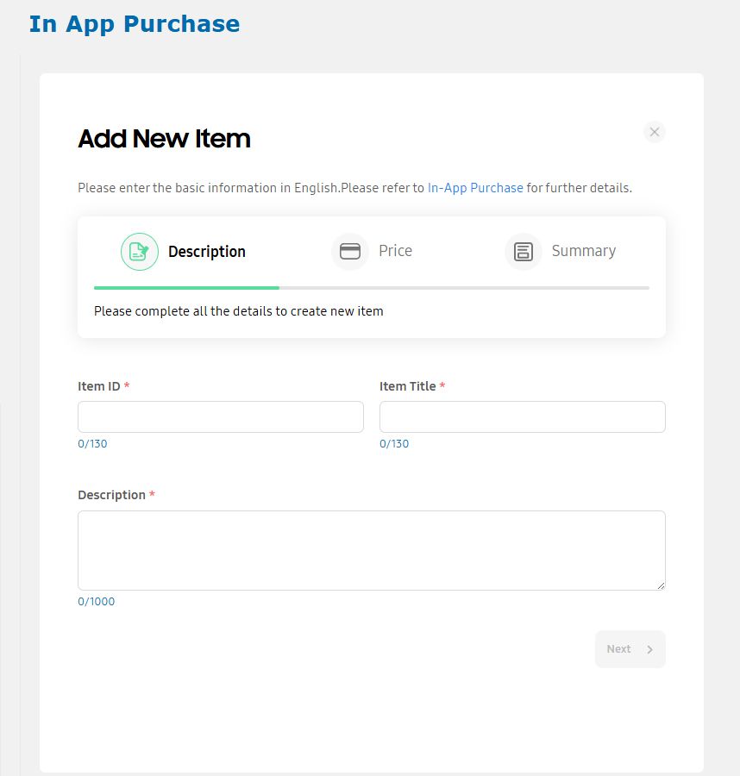The height and width of the screenshot is (776, 740).
Task: Select the Summary step label
Action: pos(584,251)
